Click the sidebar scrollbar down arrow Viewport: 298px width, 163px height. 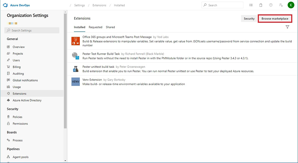[65, 161]
